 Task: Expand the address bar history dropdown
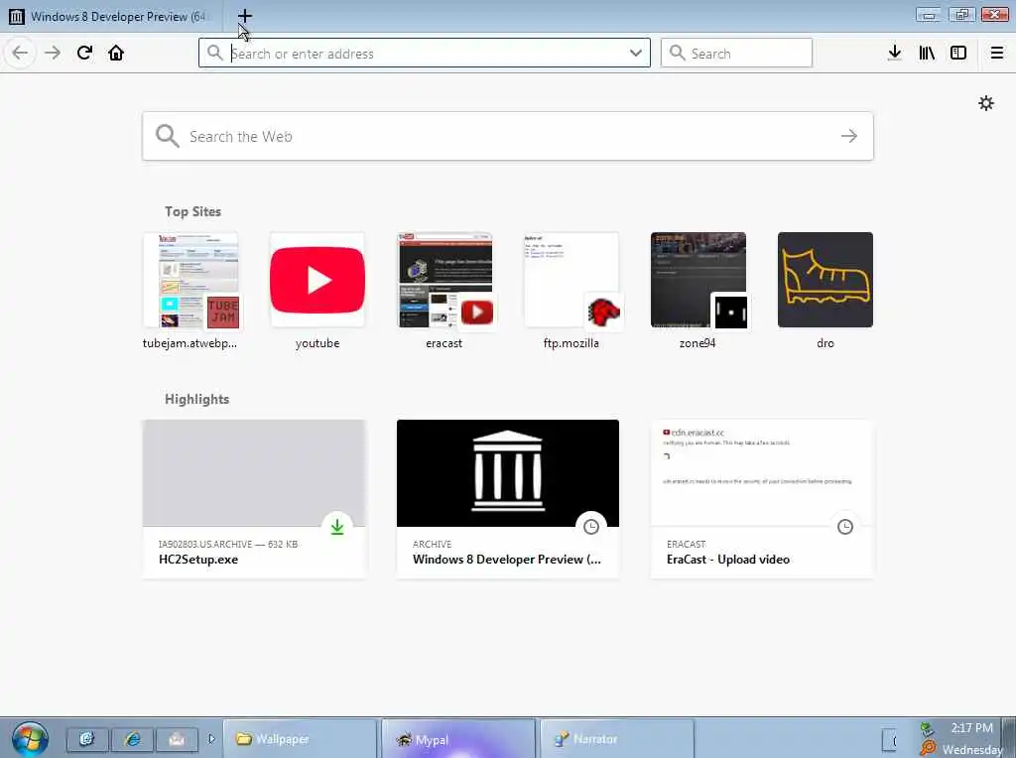pos(636,54)
